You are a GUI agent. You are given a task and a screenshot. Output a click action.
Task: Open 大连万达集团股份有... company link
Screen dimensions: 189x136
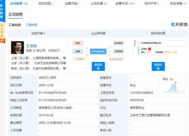click(x=47, y=68)
